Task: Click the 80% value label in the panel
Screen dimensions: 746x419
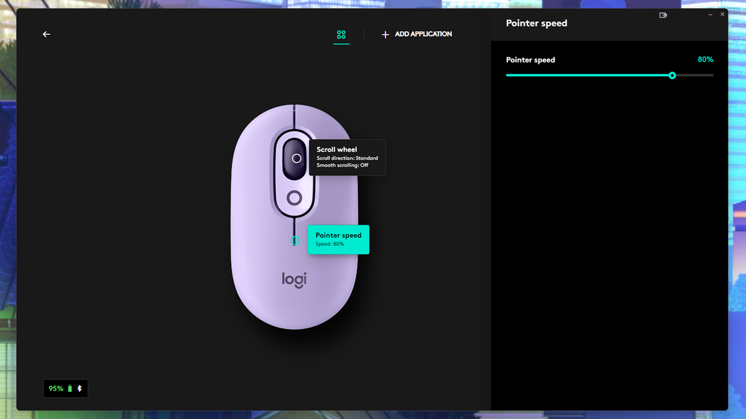Action: point(706,60)
